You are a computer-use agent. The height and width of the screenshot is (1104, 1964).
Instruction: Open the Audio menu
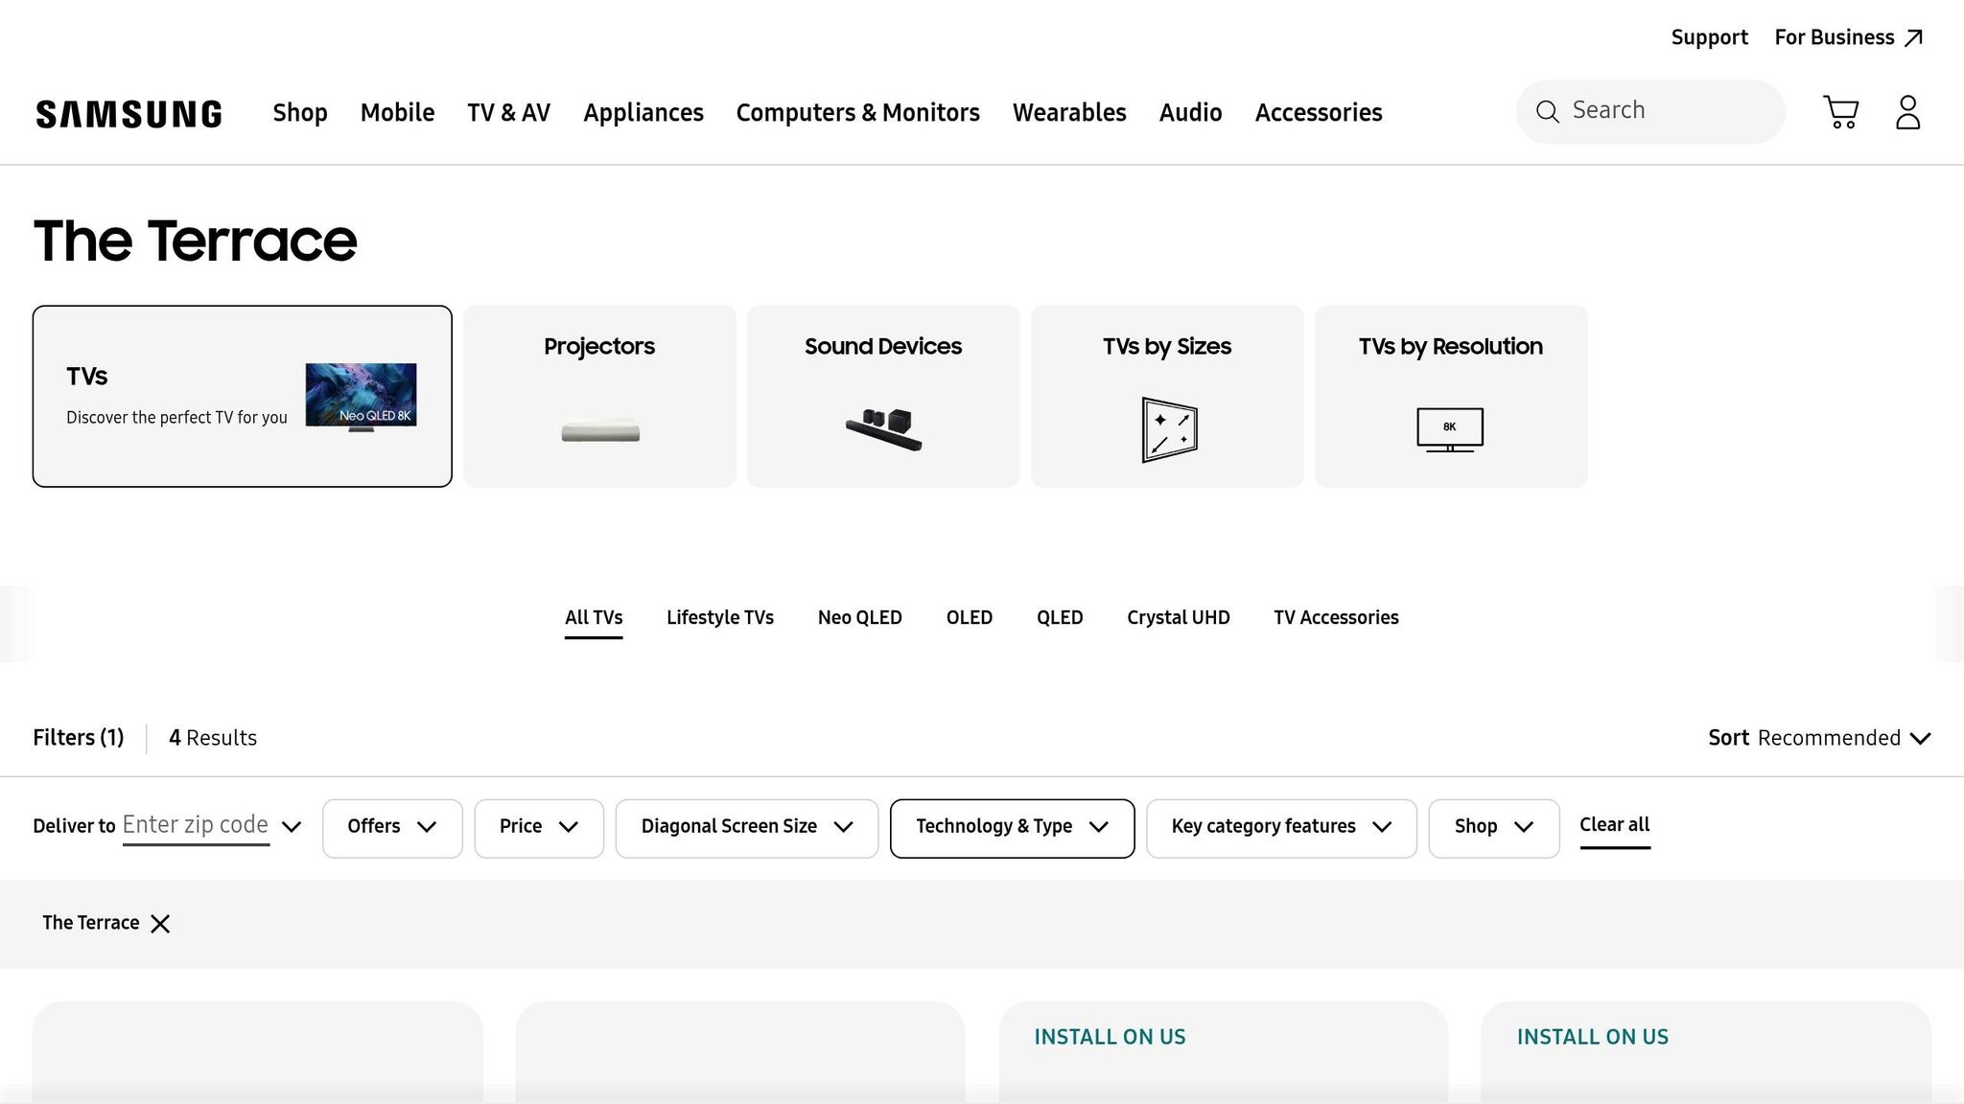[x=1191, y=113]
